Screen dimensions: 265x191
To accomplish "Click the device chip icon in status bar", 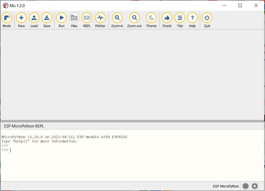I will click(246, 186).
